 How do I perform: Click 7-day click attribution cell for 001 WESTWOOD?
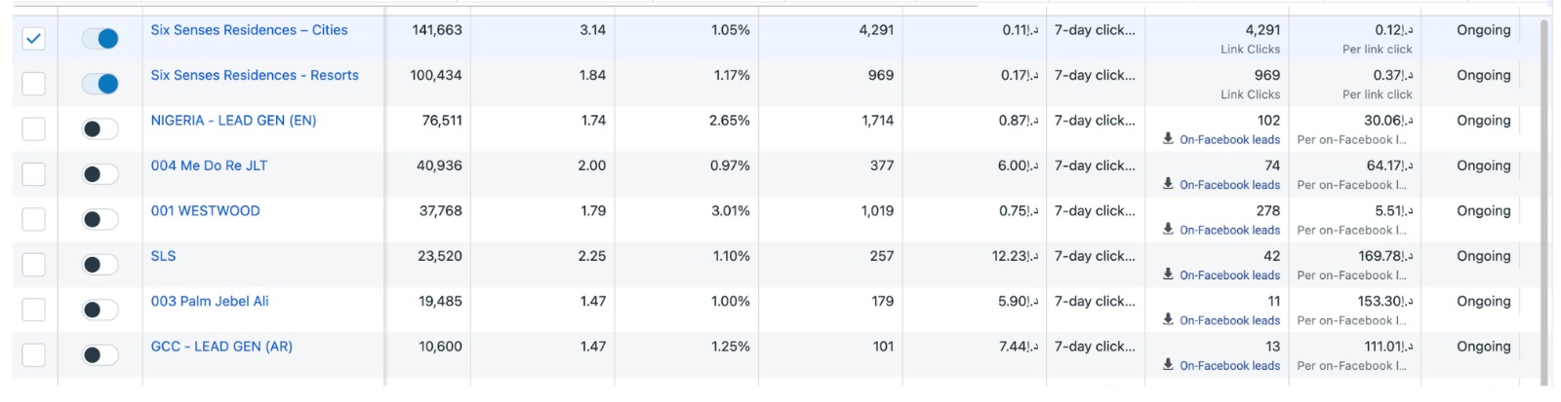tap(1095, 211)
